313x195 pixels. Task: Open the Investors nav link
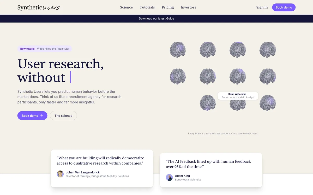coord(188,7)
